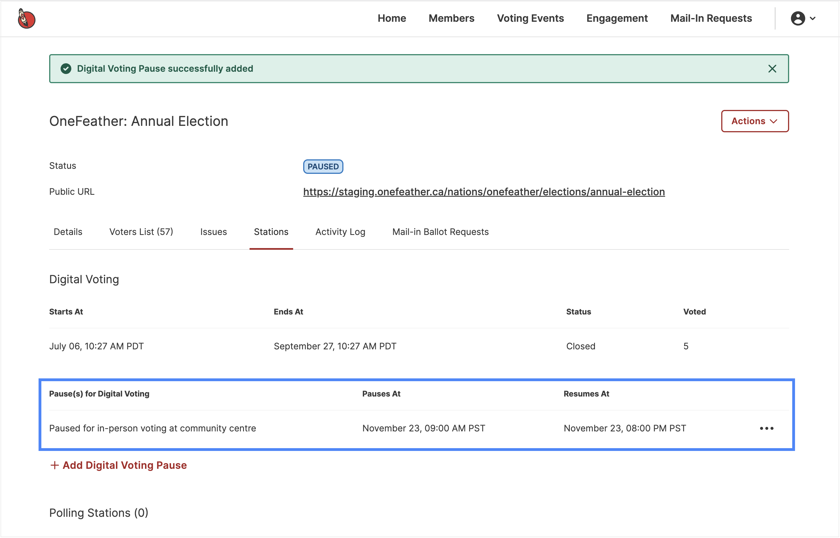
Task: Select the Issues tab
Action: pos(213,232)
